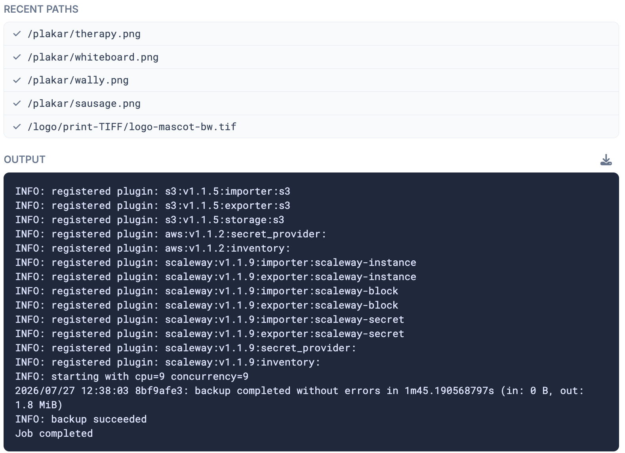Open the /plakar/whiteboard.png path entry
The image size is (625, 453).
[x=311, y=57]
